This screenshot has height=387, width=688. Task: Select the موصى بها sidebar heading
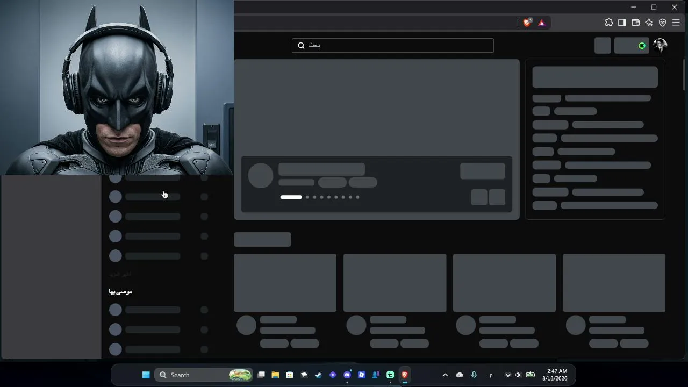tap(120, 292)
